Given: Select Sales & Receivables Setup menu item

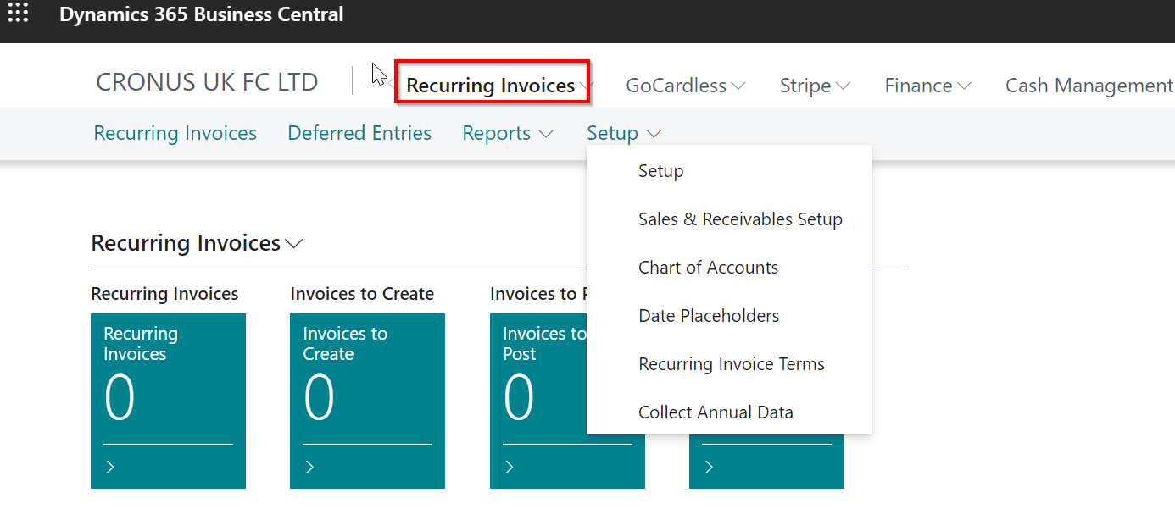Looking at the screenshot, I should tap(740, 219).
